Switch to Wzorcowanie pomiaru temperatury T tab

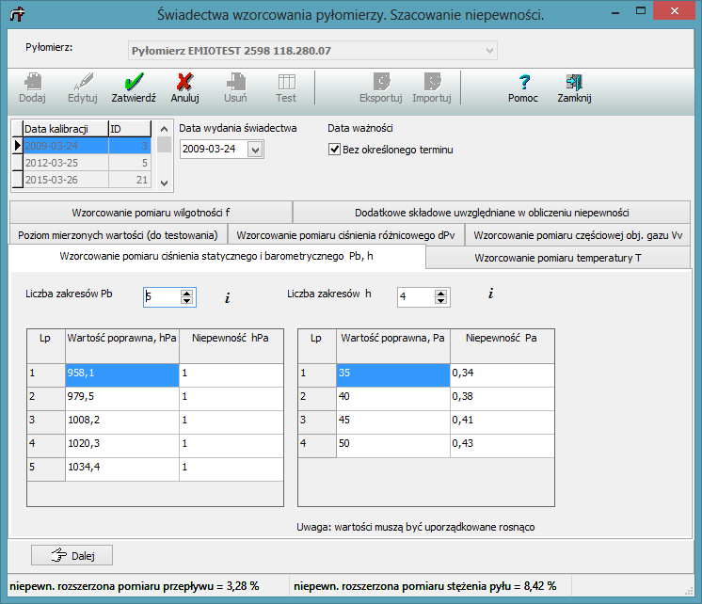[558, 258]
